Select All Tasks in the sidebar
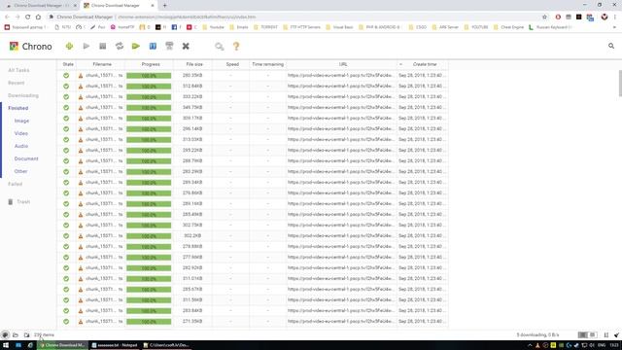 click(x=18, y=70)
